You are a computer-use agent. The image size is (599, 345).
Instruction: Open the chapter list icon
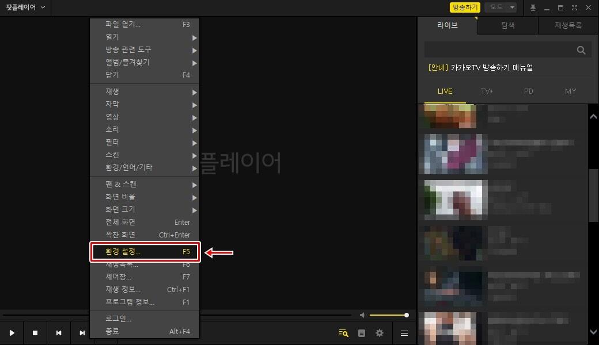[361, 333]
